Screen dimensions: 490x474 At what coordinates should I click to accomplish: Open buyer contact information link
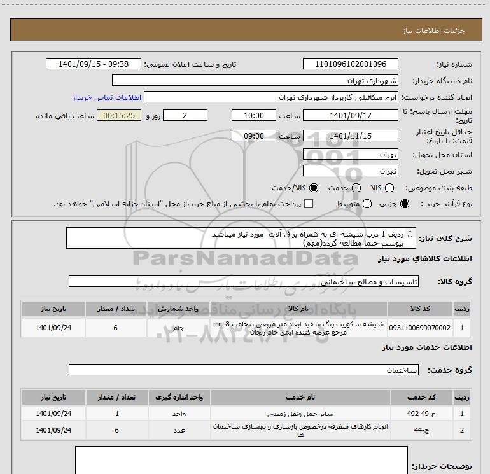pos(107,97)
